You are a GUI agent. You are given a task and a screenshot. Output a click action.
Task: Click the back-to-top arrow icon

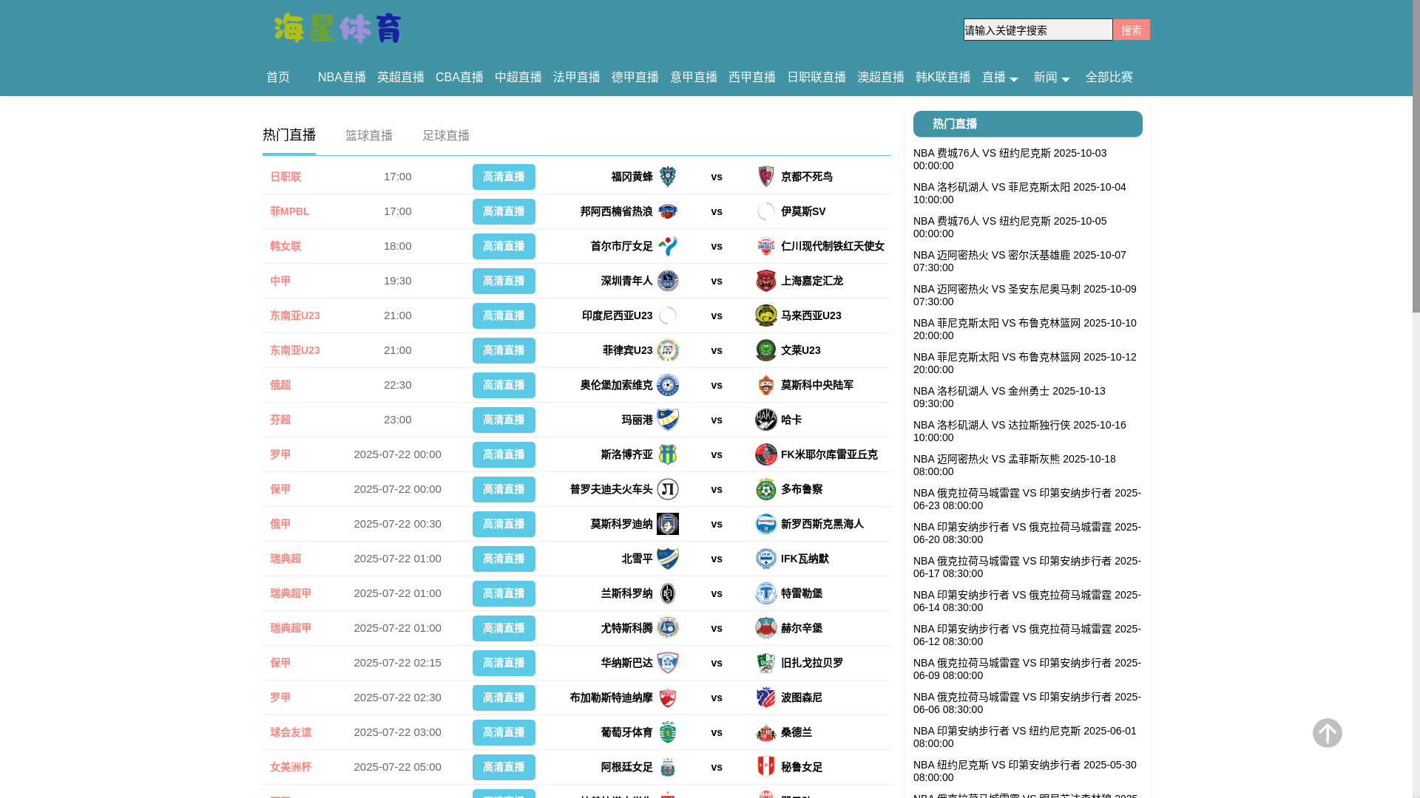1328,733
